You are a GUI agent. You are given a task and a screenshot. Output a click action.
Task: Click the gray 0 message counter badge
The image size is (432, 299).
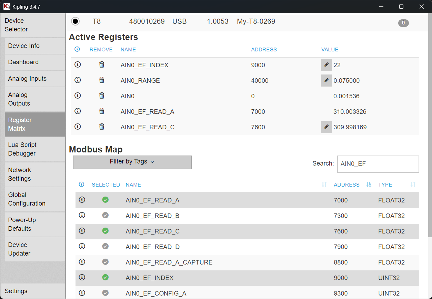[x=403, y=23]
